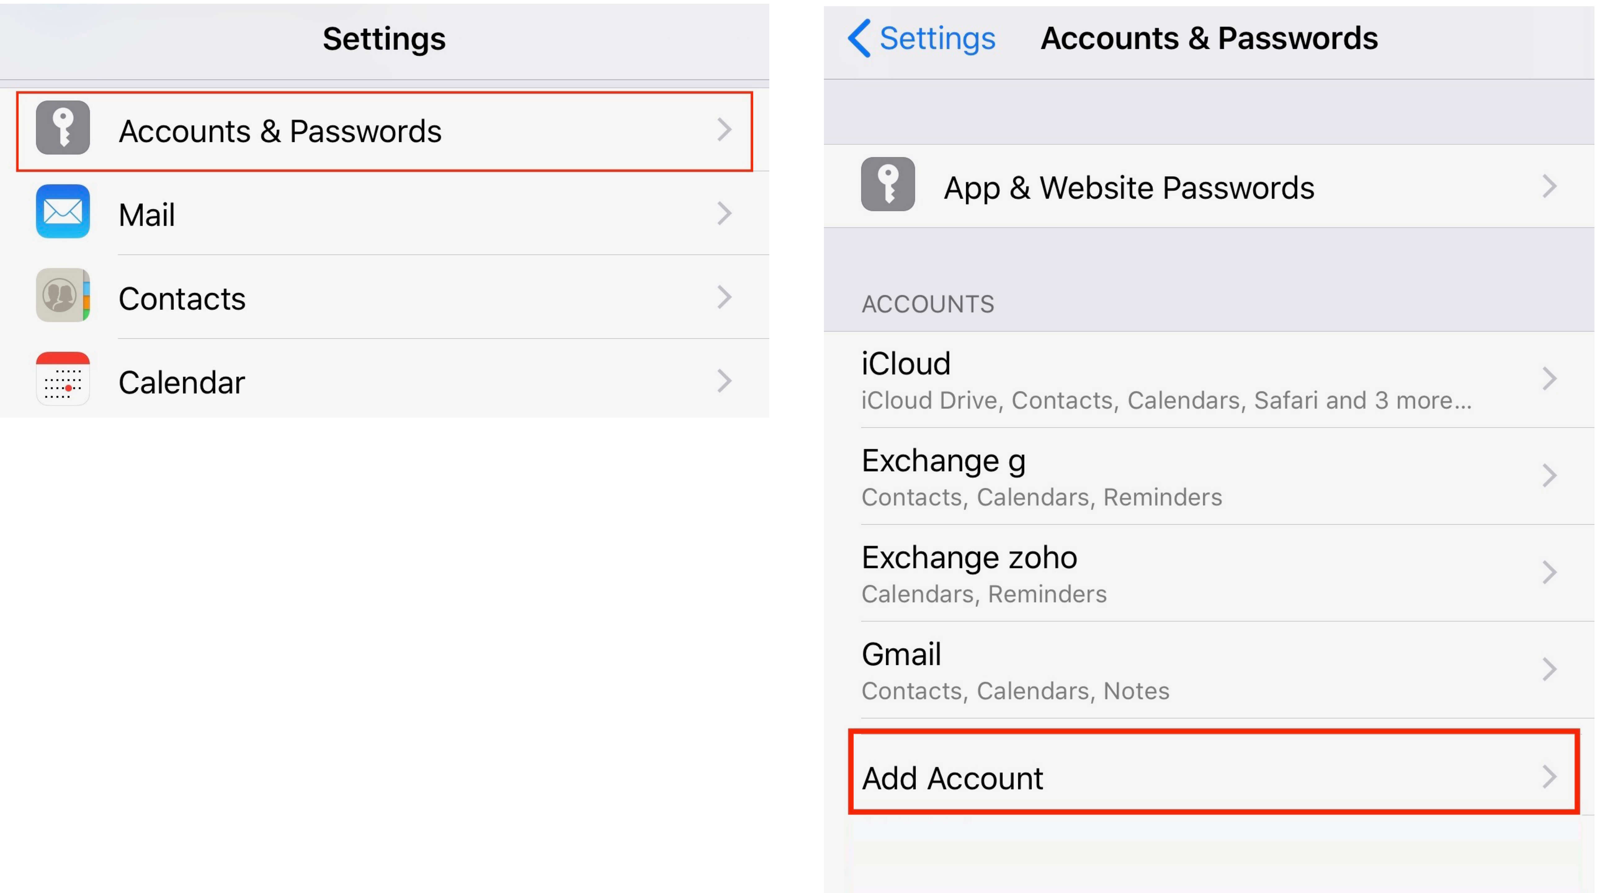Tap the Accounts & Passwords key icon
Viewport: 1605px width, 893px height.
(x=63, y=128)
